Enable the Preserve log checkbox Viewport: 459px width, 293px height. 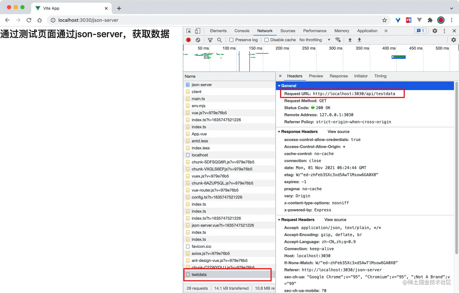(231, 40)
